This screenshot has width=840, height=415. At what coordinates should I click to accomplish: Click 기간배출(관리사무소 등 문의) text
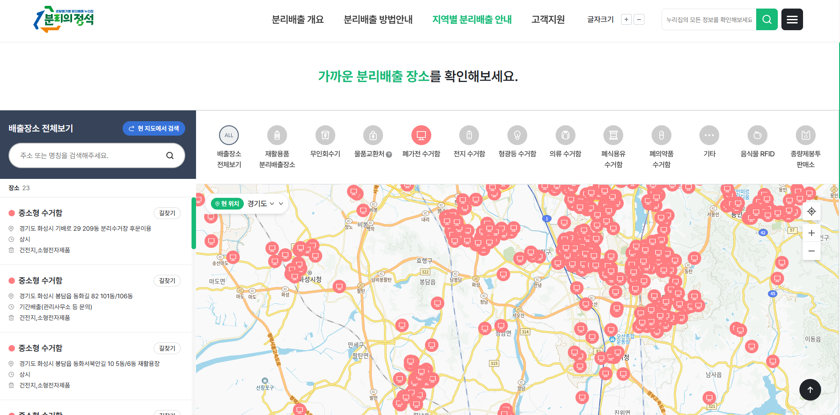[56, 307]
